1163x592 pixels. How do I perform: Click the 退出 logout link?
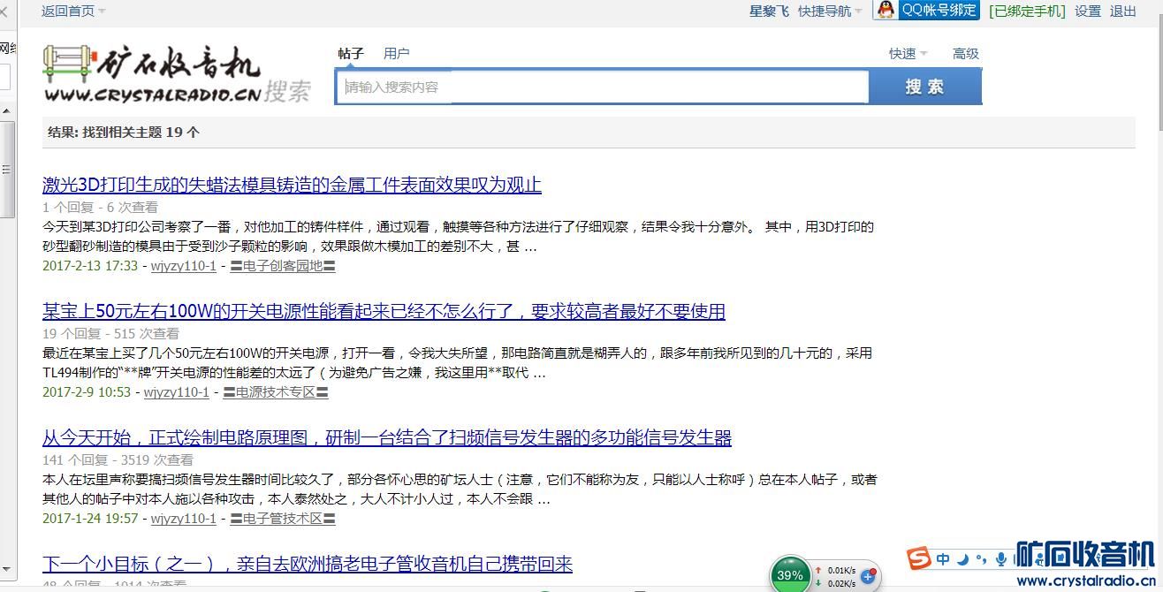pos(1123,11)
